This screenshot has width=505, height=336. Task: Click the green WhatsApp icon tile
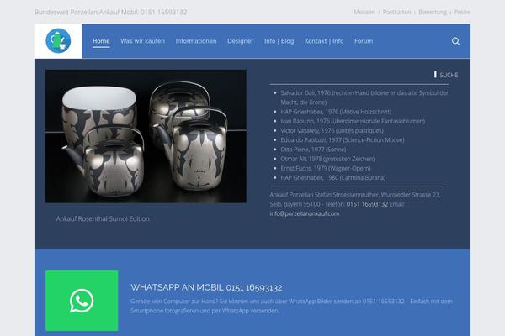(x=82, y=301)
